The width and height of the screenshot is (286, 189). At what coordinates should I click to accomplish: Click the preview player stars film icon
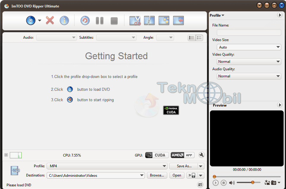point(267,182)
